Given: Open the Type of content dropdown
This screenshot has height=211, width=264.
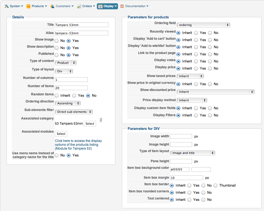Looking at the screenshot, I should point(66,63).
